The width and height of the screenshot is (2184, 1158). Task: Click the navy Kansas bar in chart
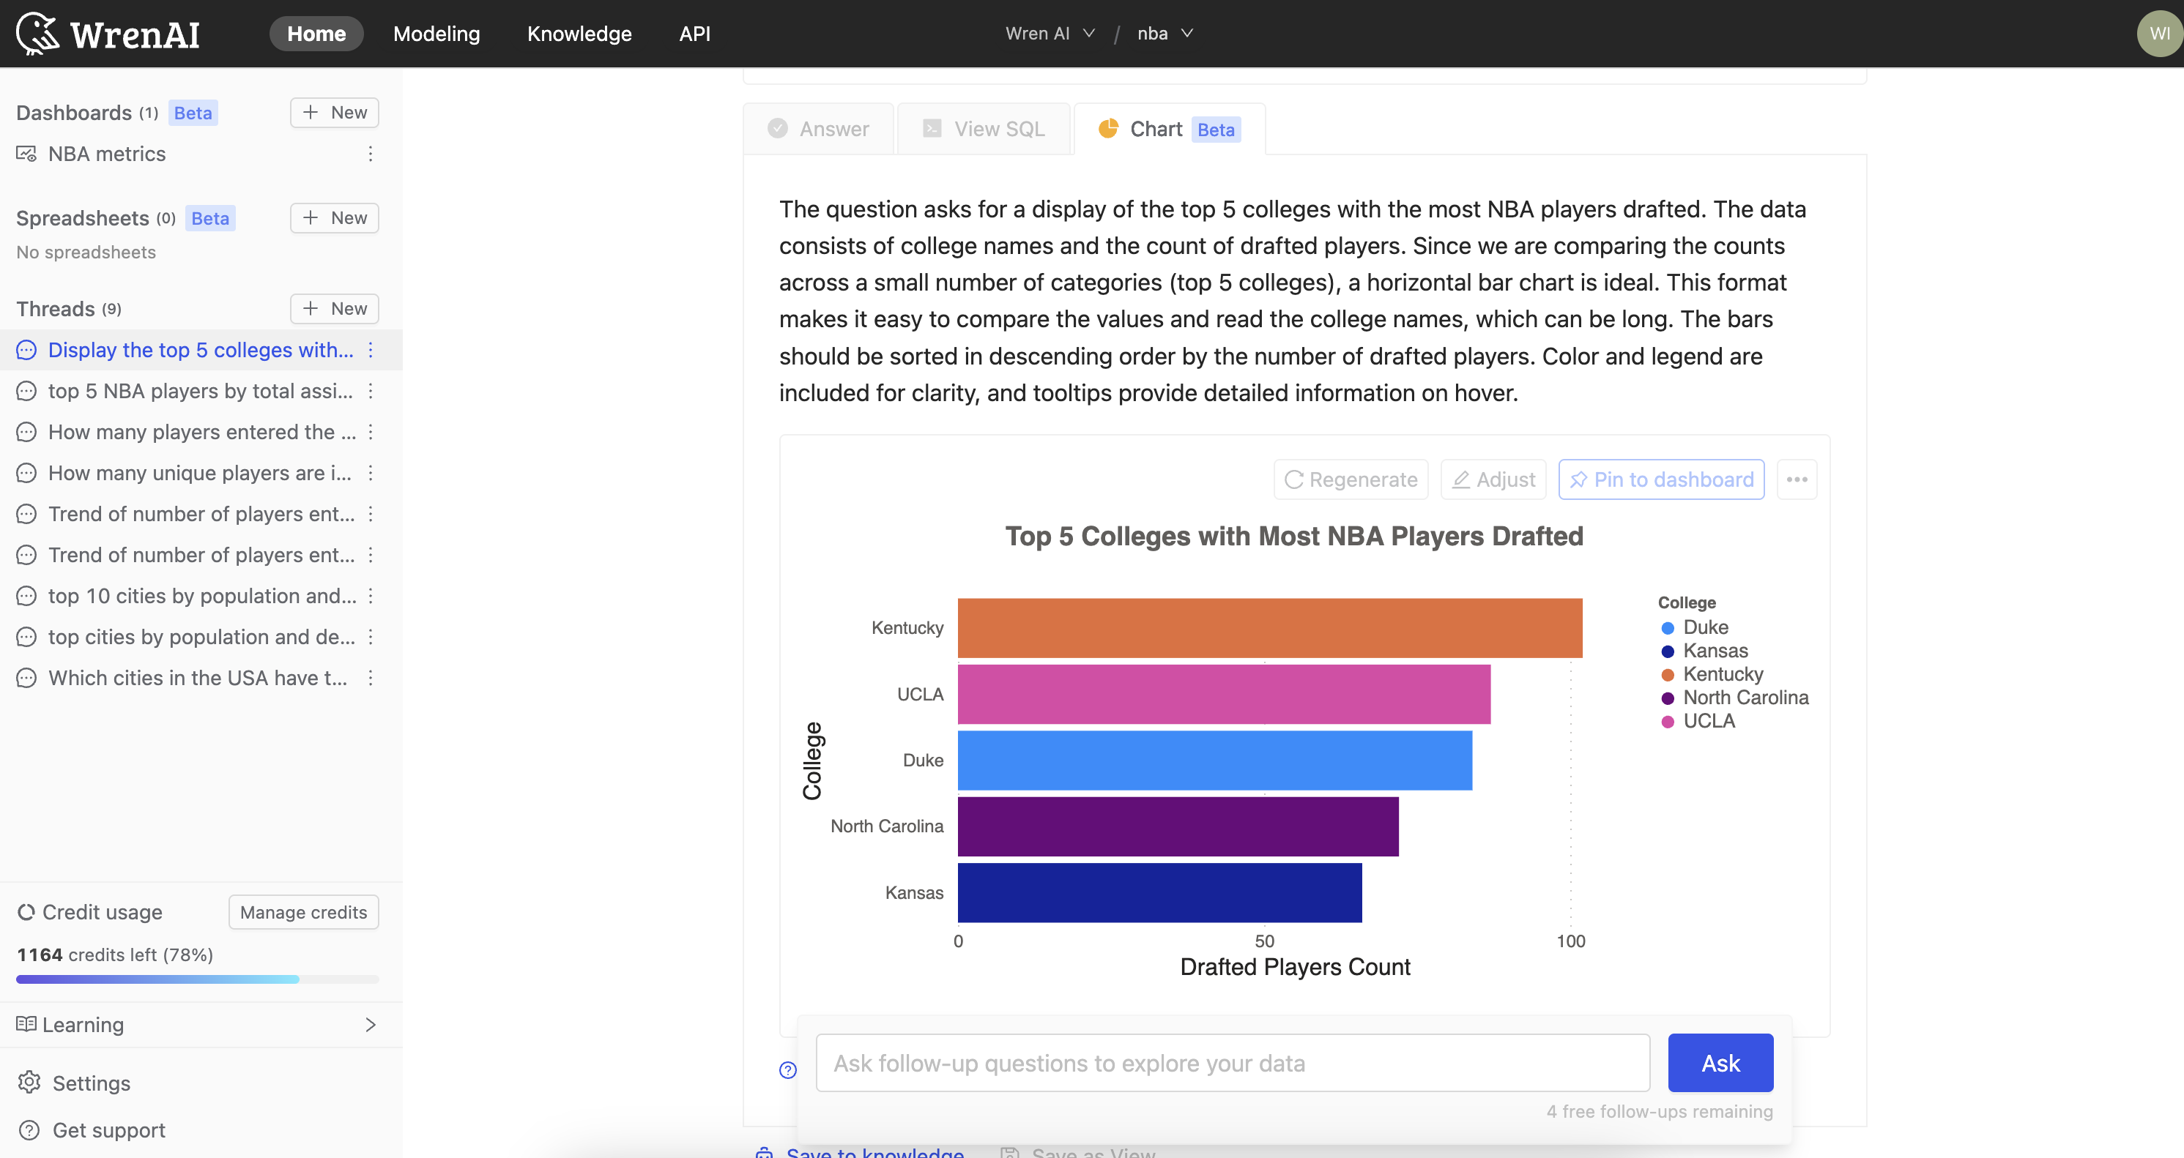(1159, 892)
